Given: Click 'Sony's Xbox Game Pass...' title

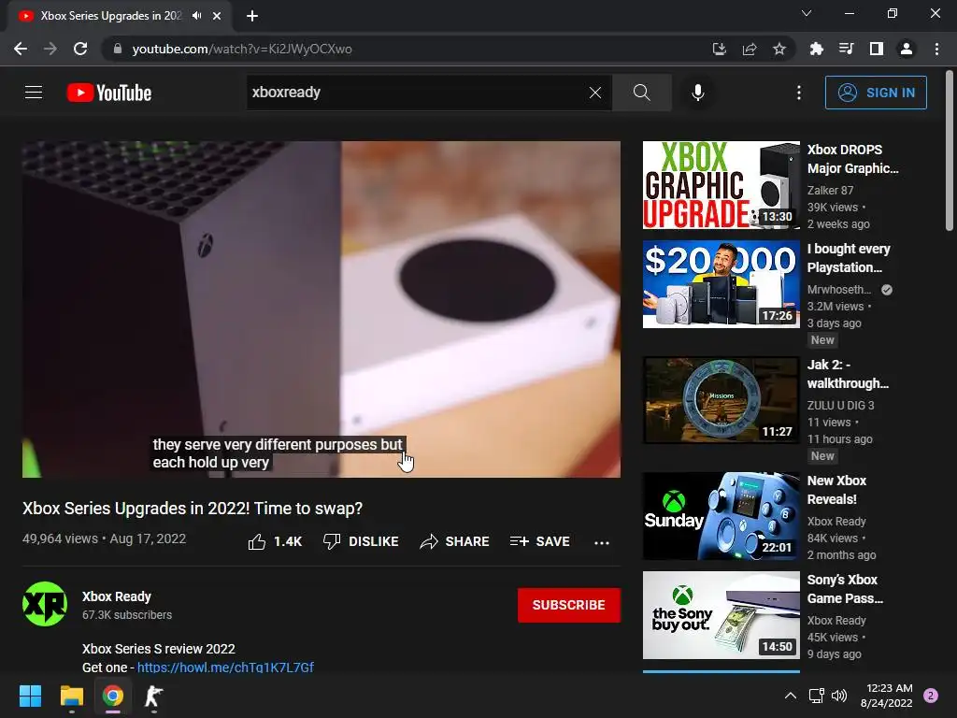Looking at the screenshot, I should tap(845, 589).
